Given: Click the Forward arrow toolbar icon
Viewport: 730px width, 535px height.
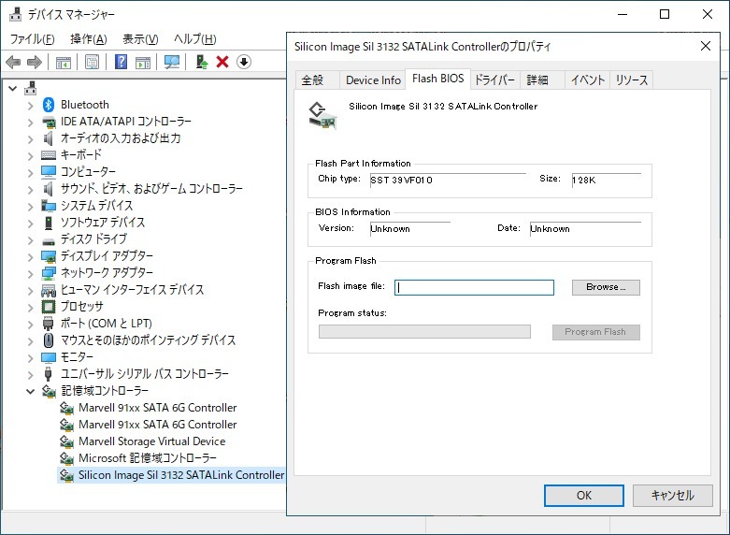Looking at the screenshot, I should (35, 62).
